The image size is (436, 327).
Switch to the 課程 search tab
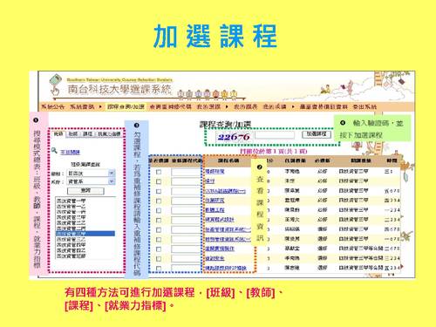click(x=87, y=133)
